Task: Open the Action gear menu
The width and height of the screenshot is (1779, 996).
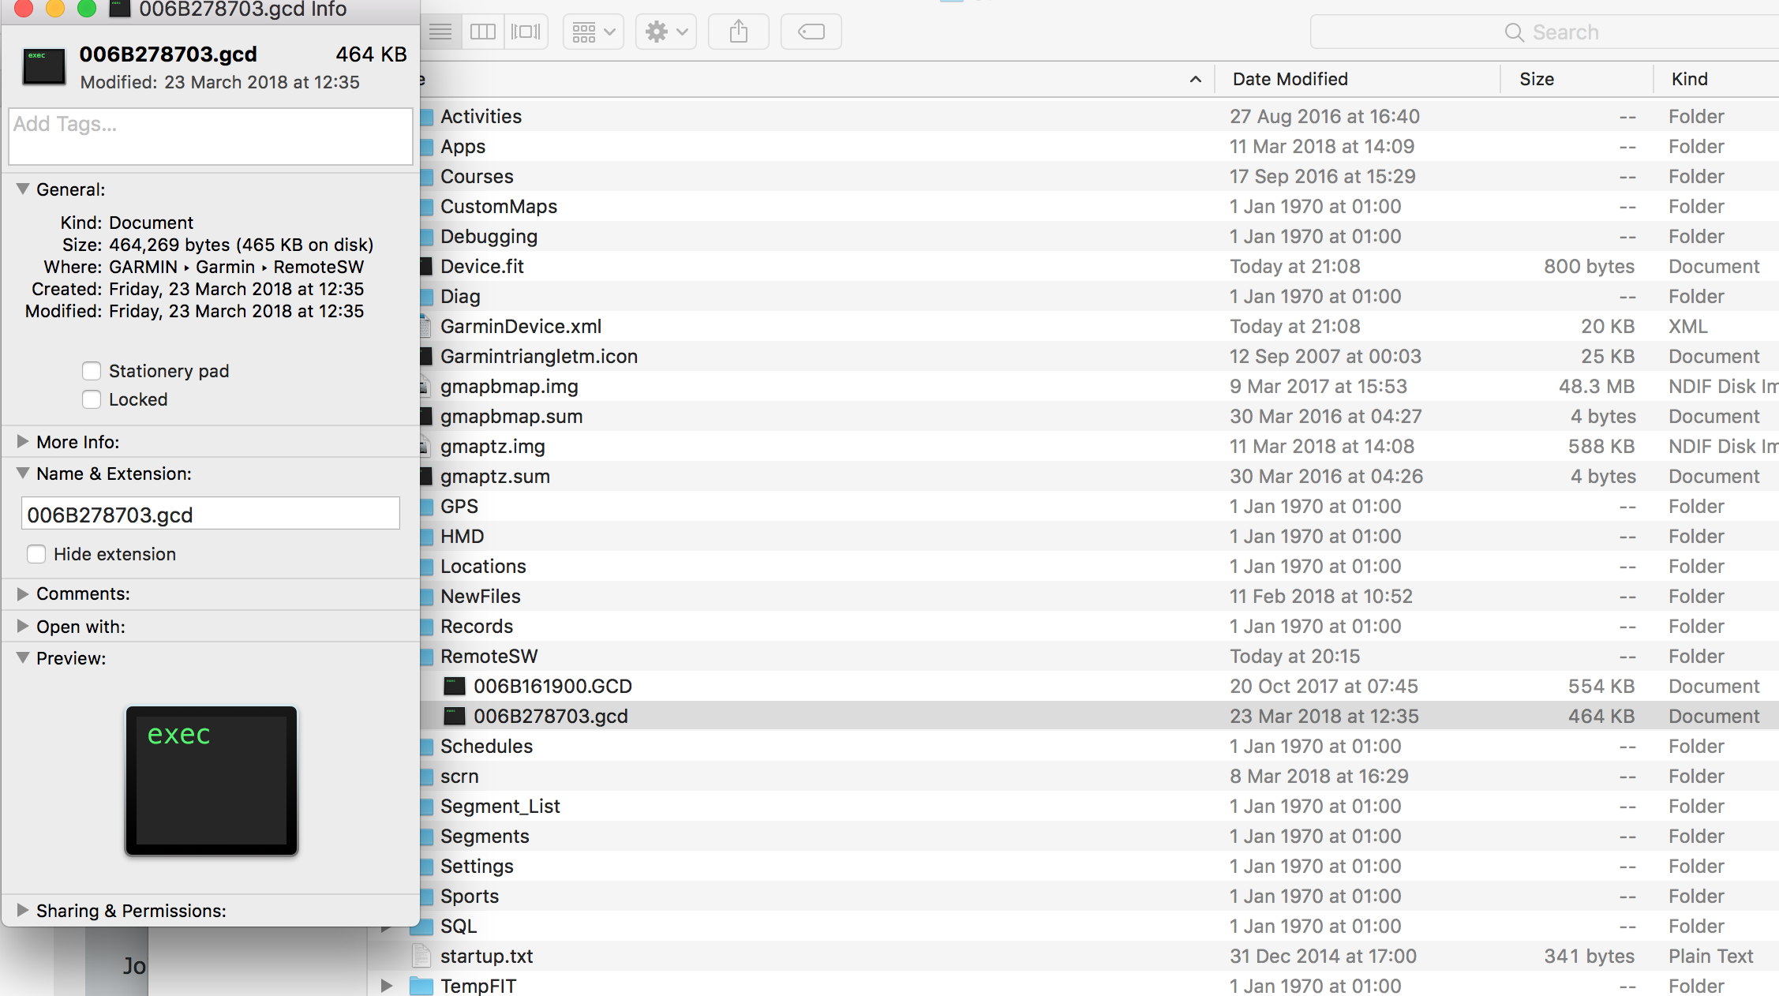Action: (x=666, y=32)
